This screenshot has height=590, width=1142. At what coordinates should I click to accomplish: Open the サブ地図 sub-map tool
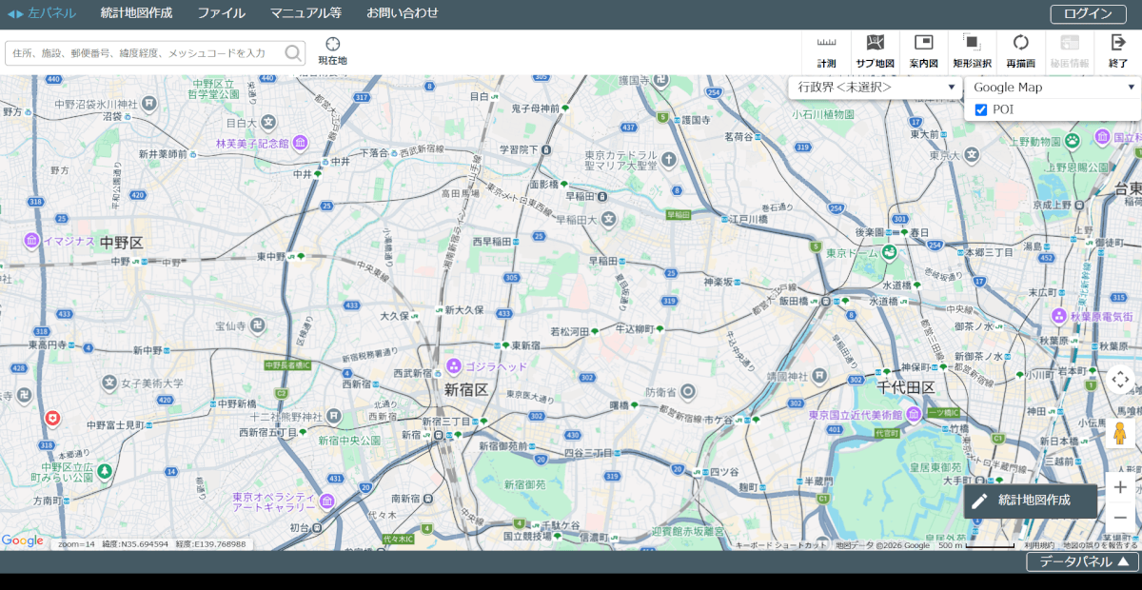click(x=875, y=51)
